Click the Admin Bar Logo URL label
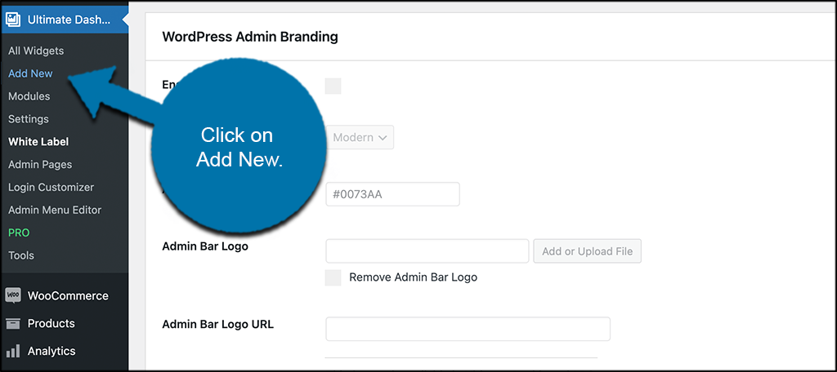 click(217, 324)
